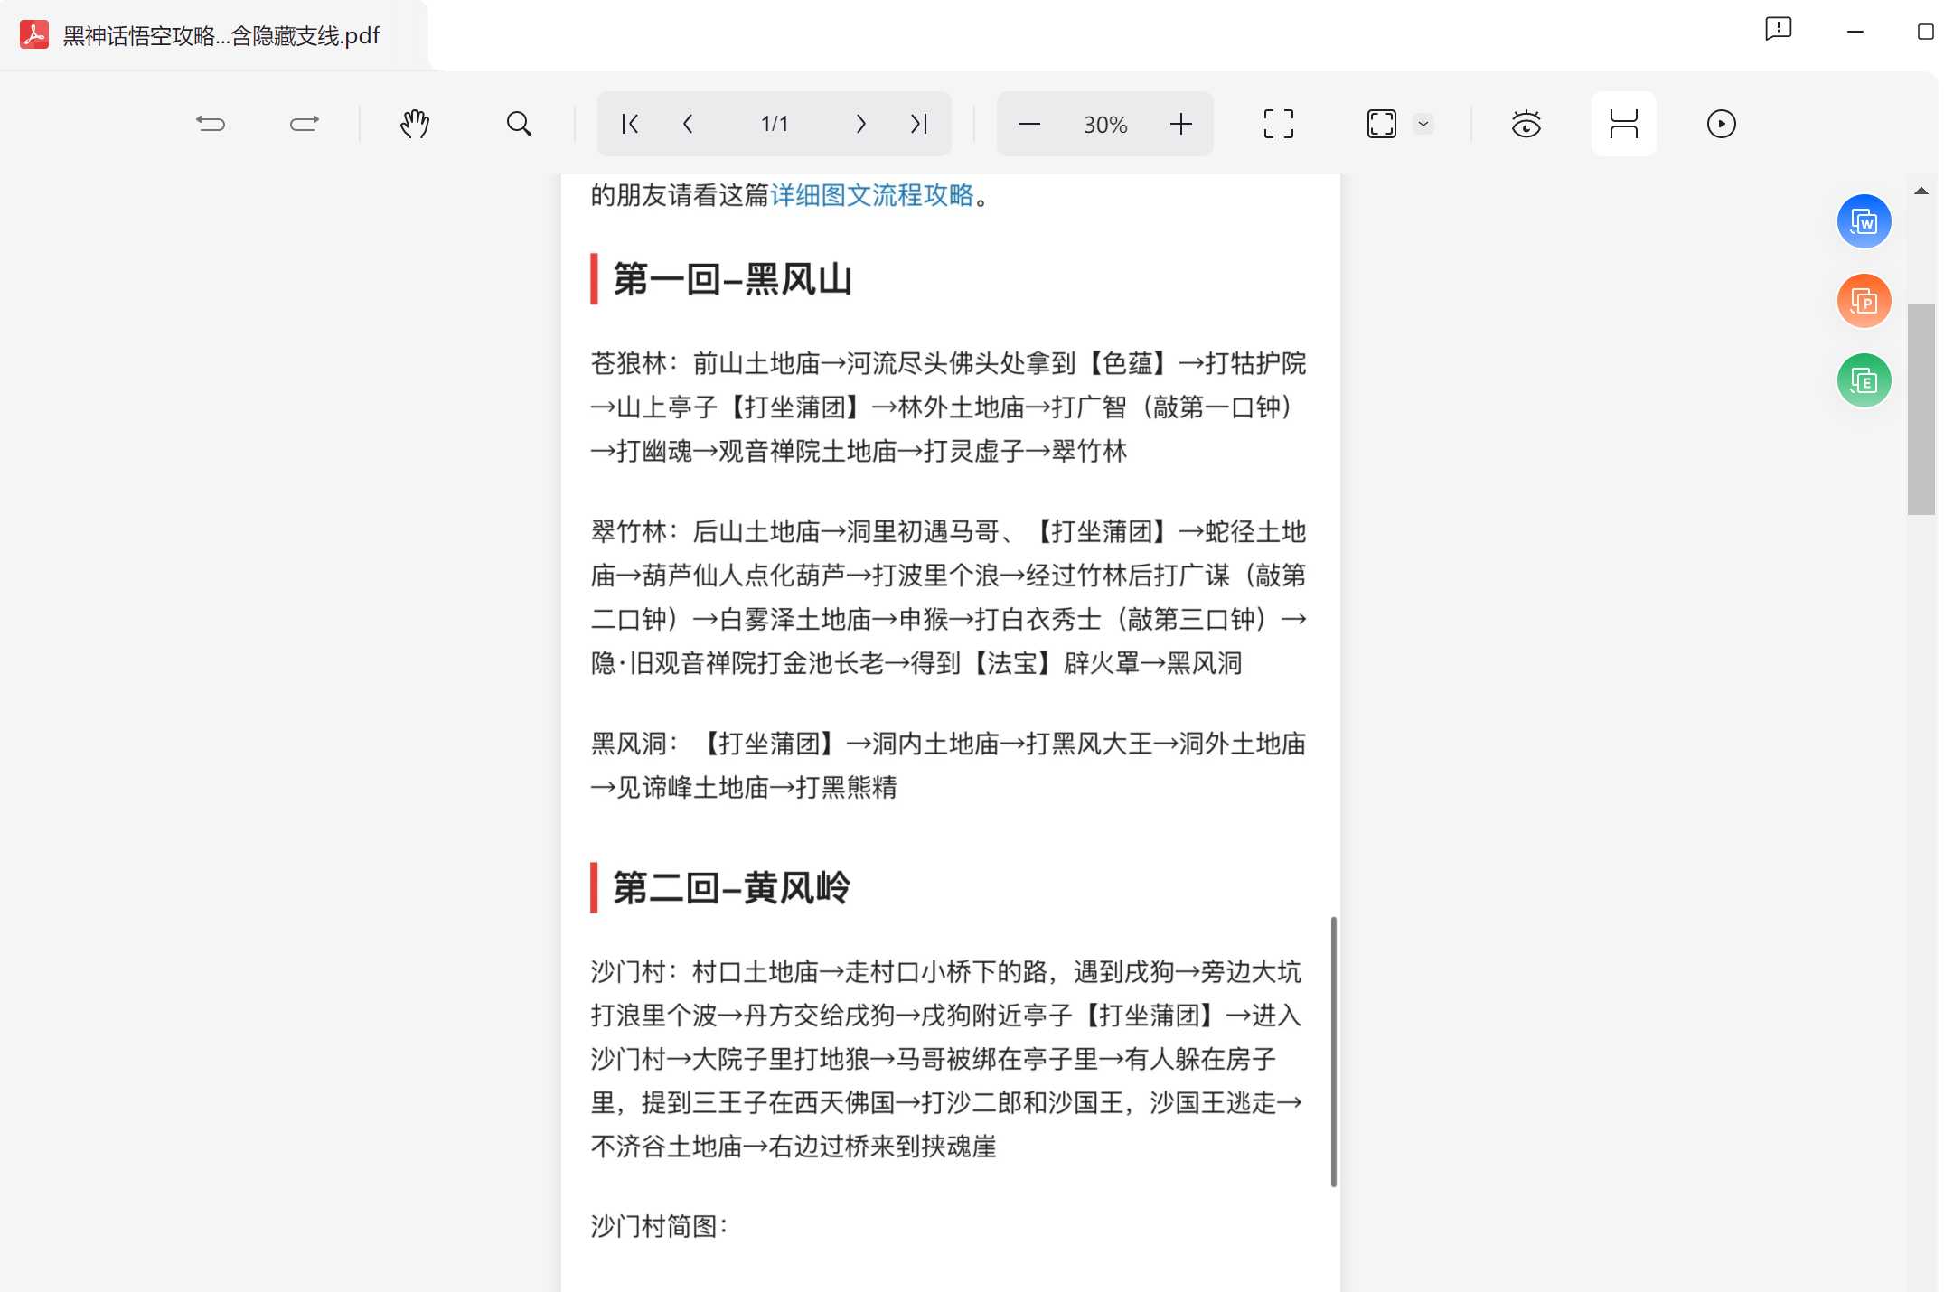Convert PDF to Word via blue icon

1864,221
